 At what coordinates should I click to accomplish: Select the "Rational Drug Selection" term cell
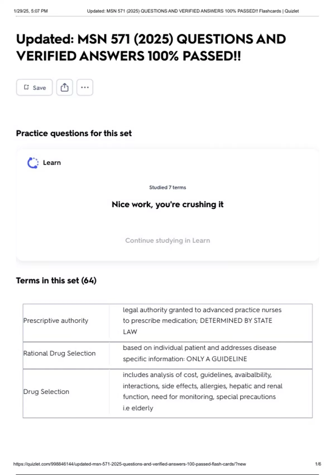click(x=59, y=353)
